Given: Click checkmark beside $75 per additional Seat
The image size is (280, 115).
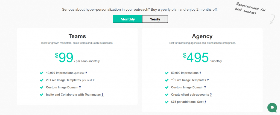Looking at the screenshot, I should point(167,102).
